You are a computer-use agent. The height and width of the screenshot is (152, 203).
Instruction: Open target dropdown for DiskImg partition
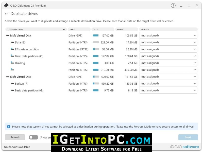[168, 63]
